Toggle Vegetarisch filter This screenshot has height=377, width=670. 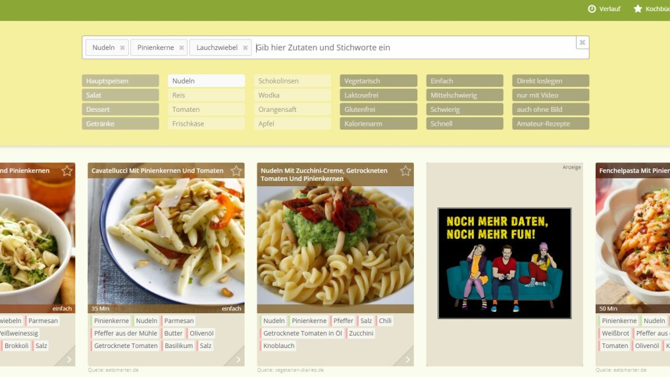pyautogui.click(x=378, y=81)
